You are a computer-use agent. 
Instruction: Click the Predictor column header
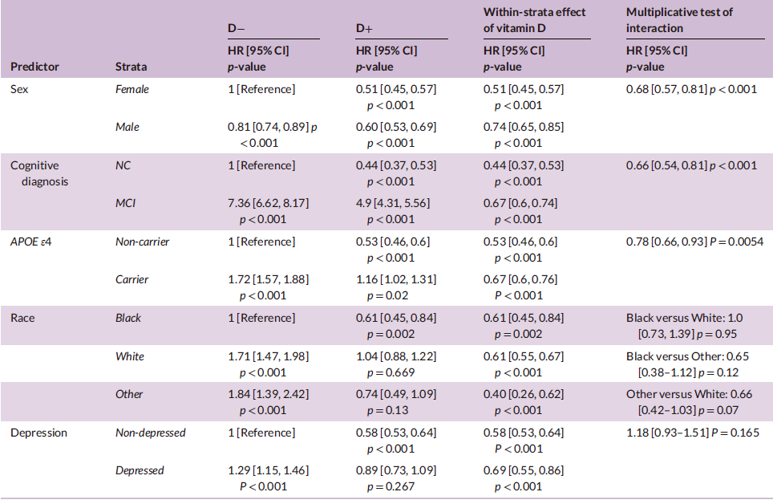tap(34, 67)
